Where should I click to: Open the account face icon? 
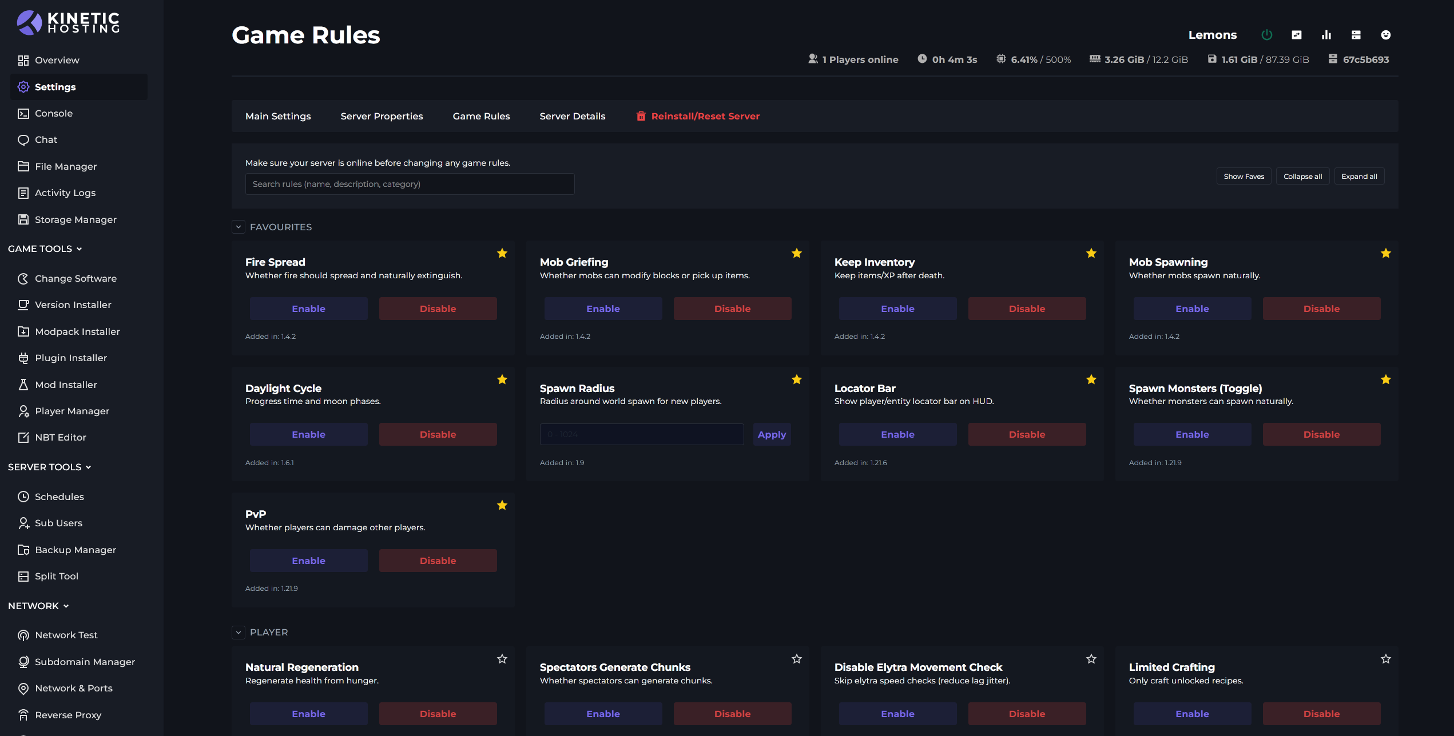pyautogui.click(x=1385, y=35)
